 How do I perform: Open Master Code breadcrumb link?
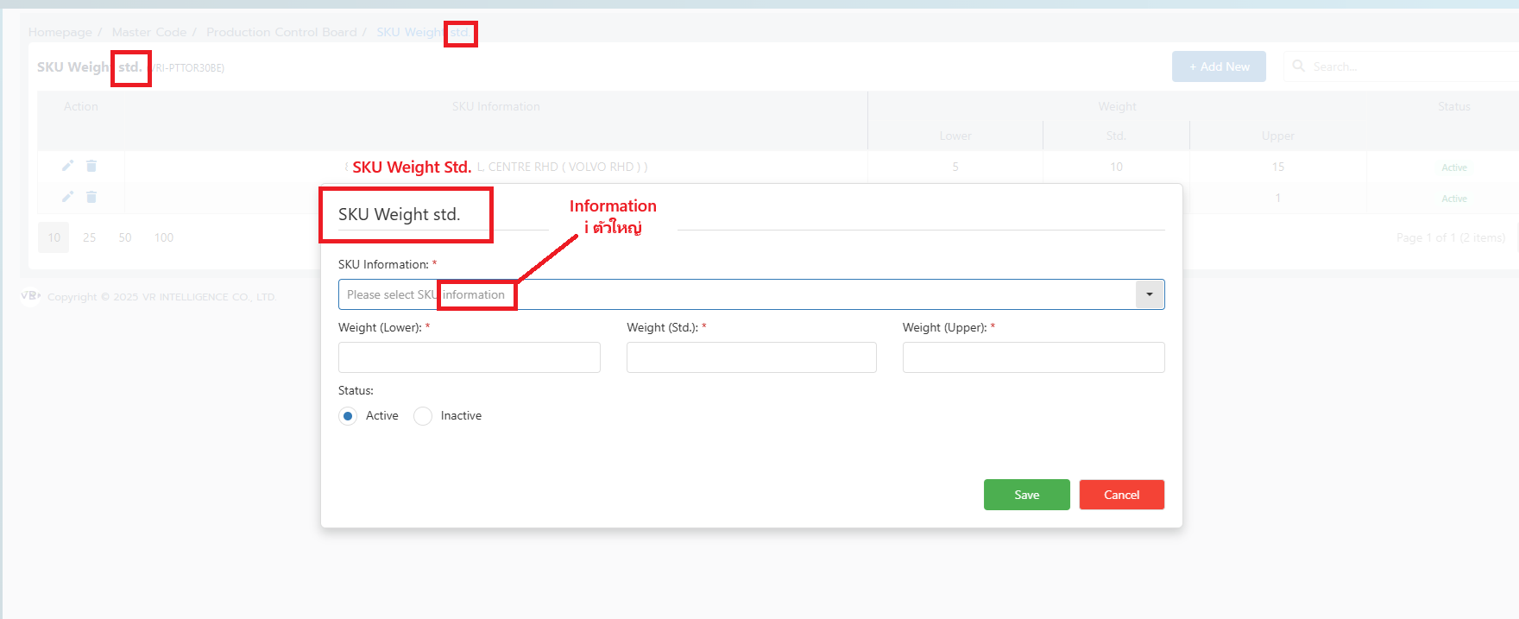click(x=148, y=32)
